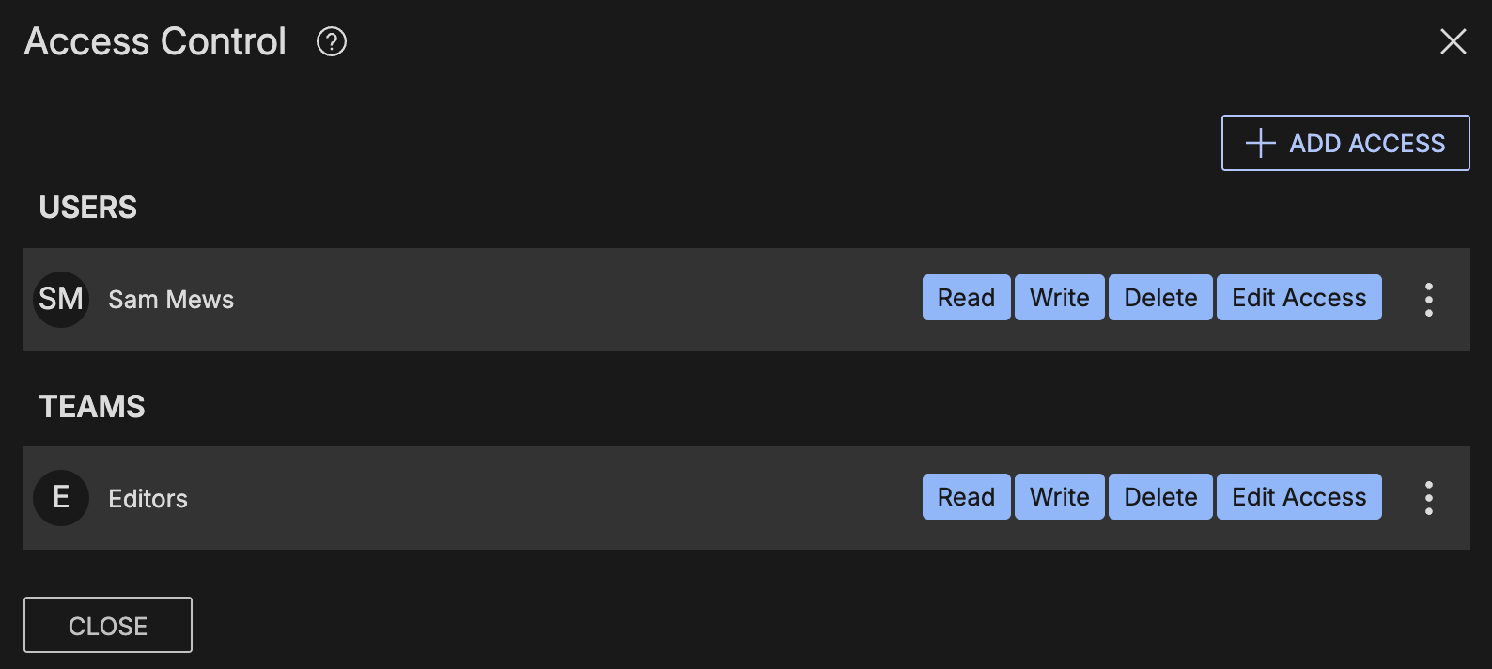
Task: Toggle Delete permission for Editors team
Action: [1160, 497]
